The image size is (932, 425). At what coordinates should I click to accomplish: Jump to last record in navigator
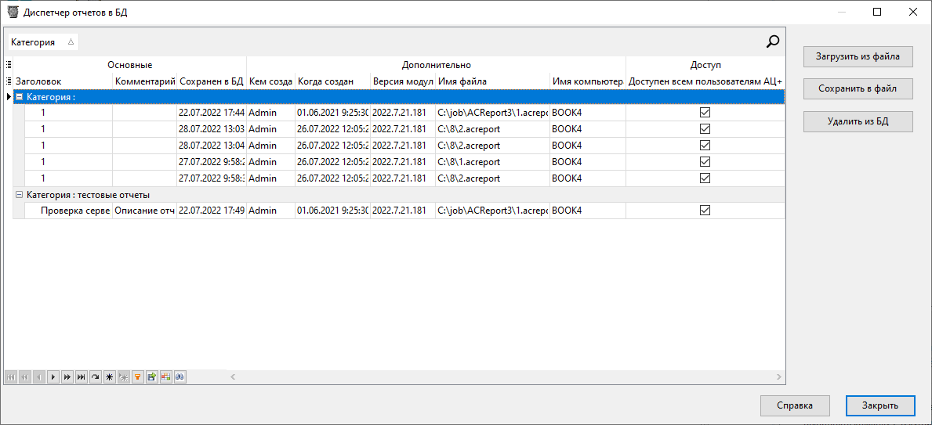pyautogui.click(x=81, y=377)
